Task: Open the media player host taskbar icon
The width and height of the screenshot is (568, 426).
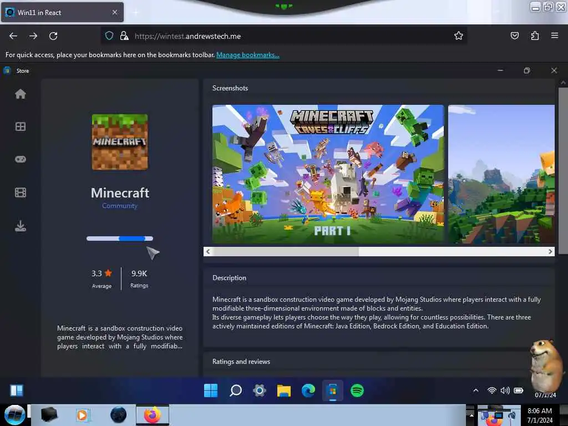Action: tap(82, 415)
